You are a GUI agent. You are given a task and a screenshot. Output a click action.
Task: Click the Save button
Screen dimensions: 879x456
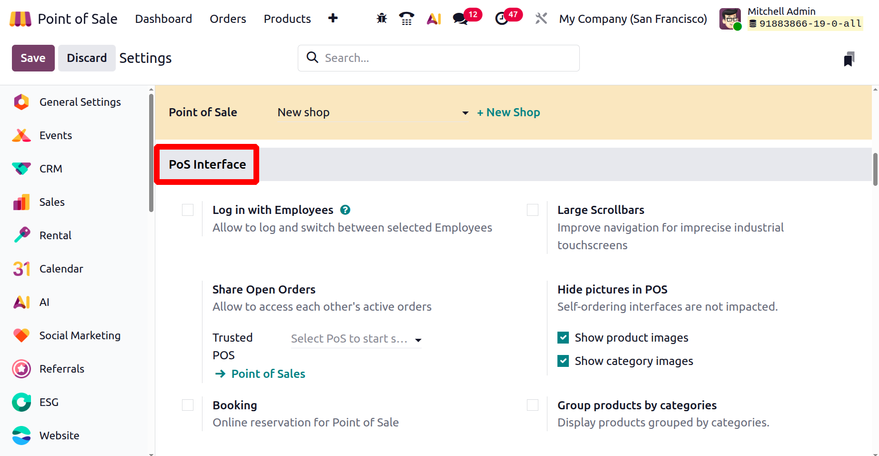tap(33, 58)
